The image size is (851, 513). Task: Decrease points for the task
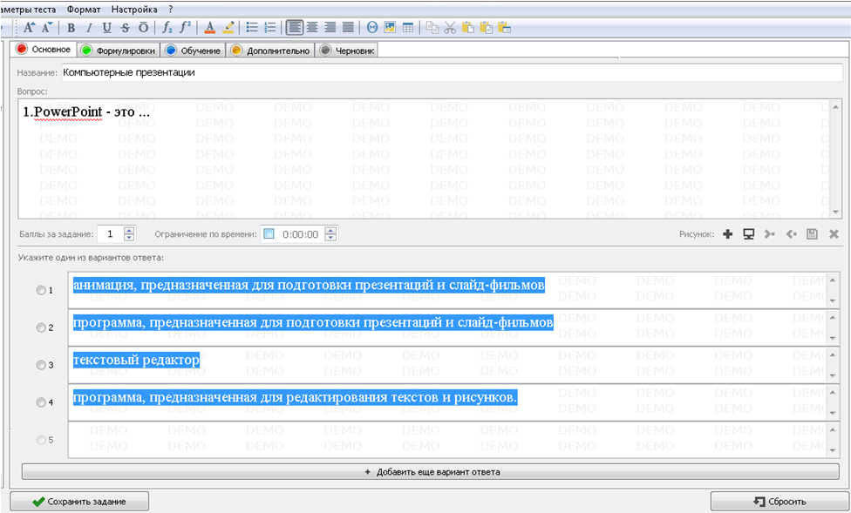[129, 238]
